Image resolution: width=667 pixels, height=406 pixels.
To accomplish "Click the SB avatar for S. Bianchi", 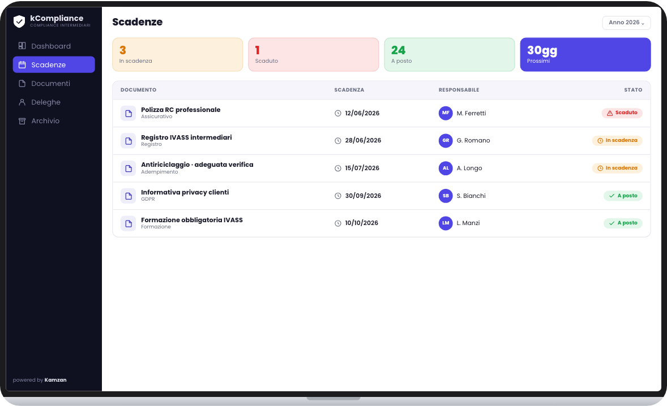I will click(446, 196).
